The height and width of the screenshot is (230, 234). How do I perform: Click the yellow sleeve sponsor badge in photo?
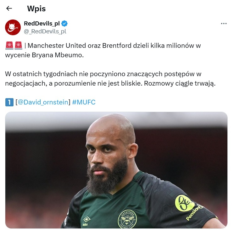(185, 203)
